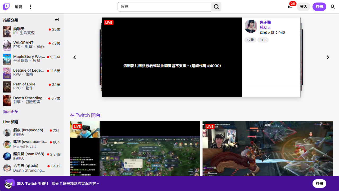This screenshot has width=339, height=191.
Task: Click the purple 註冊 sign-up button
Action: (319, 7)
